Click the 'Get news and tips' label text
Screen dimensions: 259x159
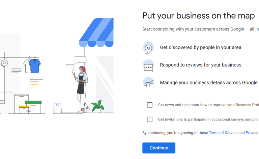(x=208, y=105)
